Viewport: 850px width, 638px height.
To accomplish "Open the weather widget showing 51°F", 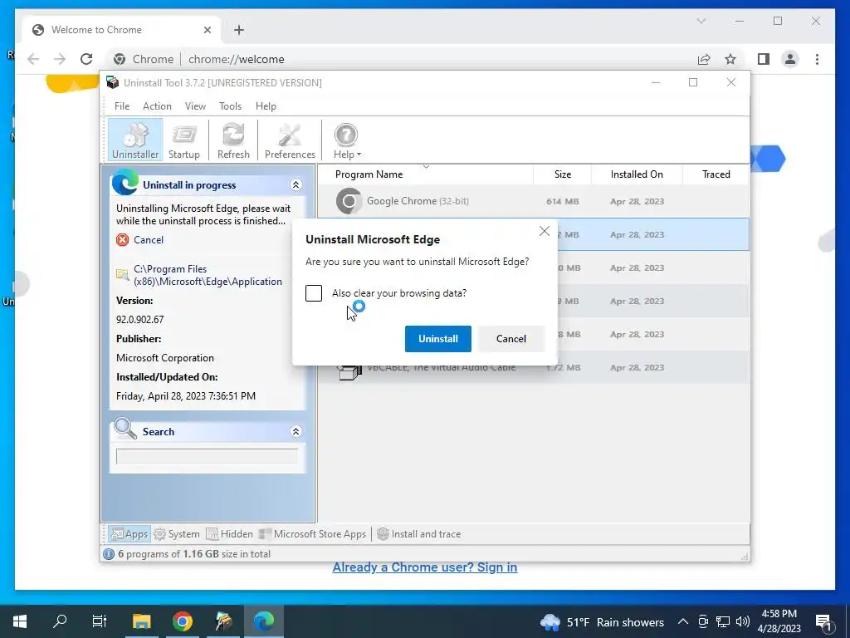I will (603, 622).
